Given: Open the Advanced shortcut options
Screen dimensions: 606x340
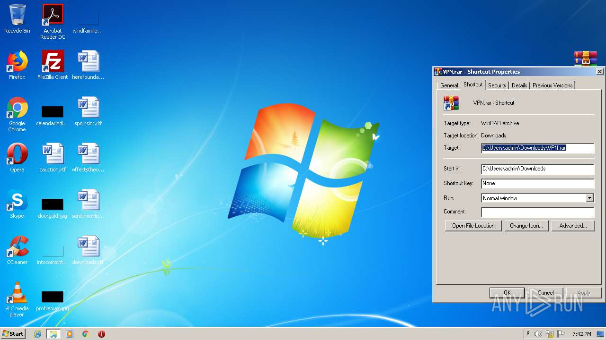Looking at the screenshot, I should pos(573,226).
